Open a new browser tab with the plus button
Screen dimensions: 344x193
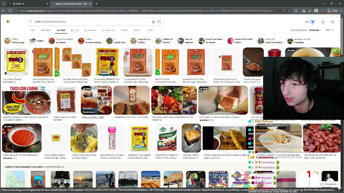coord(96,4)
